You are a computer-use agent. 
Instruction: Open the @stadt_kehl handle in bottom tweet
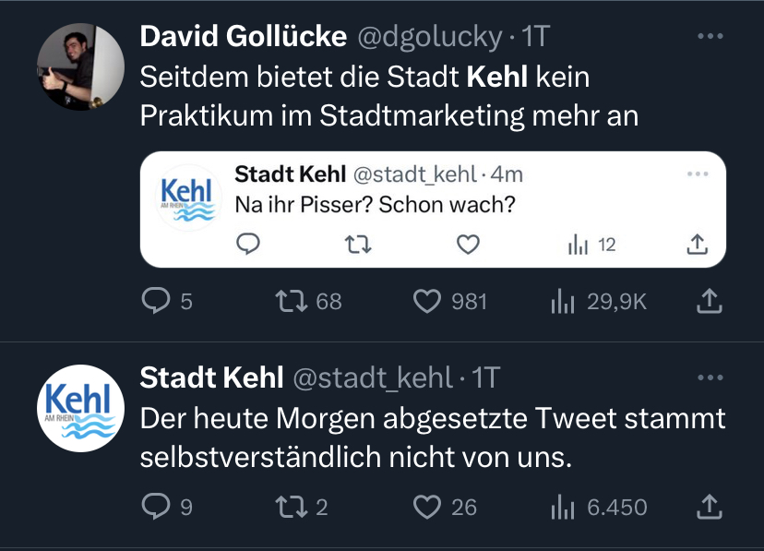click(x=373, y=377)
